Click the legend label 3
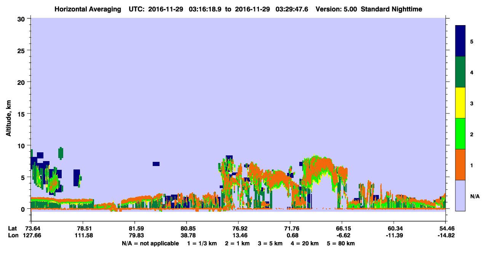 click(x=472, y=103)
